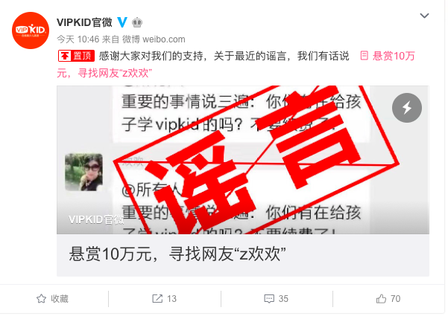This screenshot has width=448, height=319.
Task: Click the VIPKID官微 watermark on image
Action: click(96, 219)
